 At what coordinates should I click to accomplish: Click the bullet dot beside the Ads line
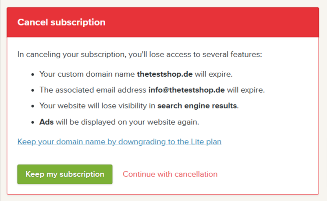[x=33, y=122]
